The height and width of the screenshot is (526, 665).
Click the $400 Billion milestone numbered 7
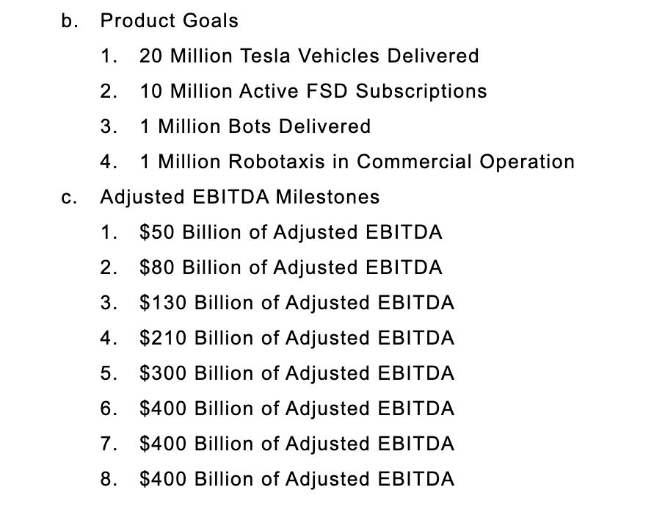point(297,444)
